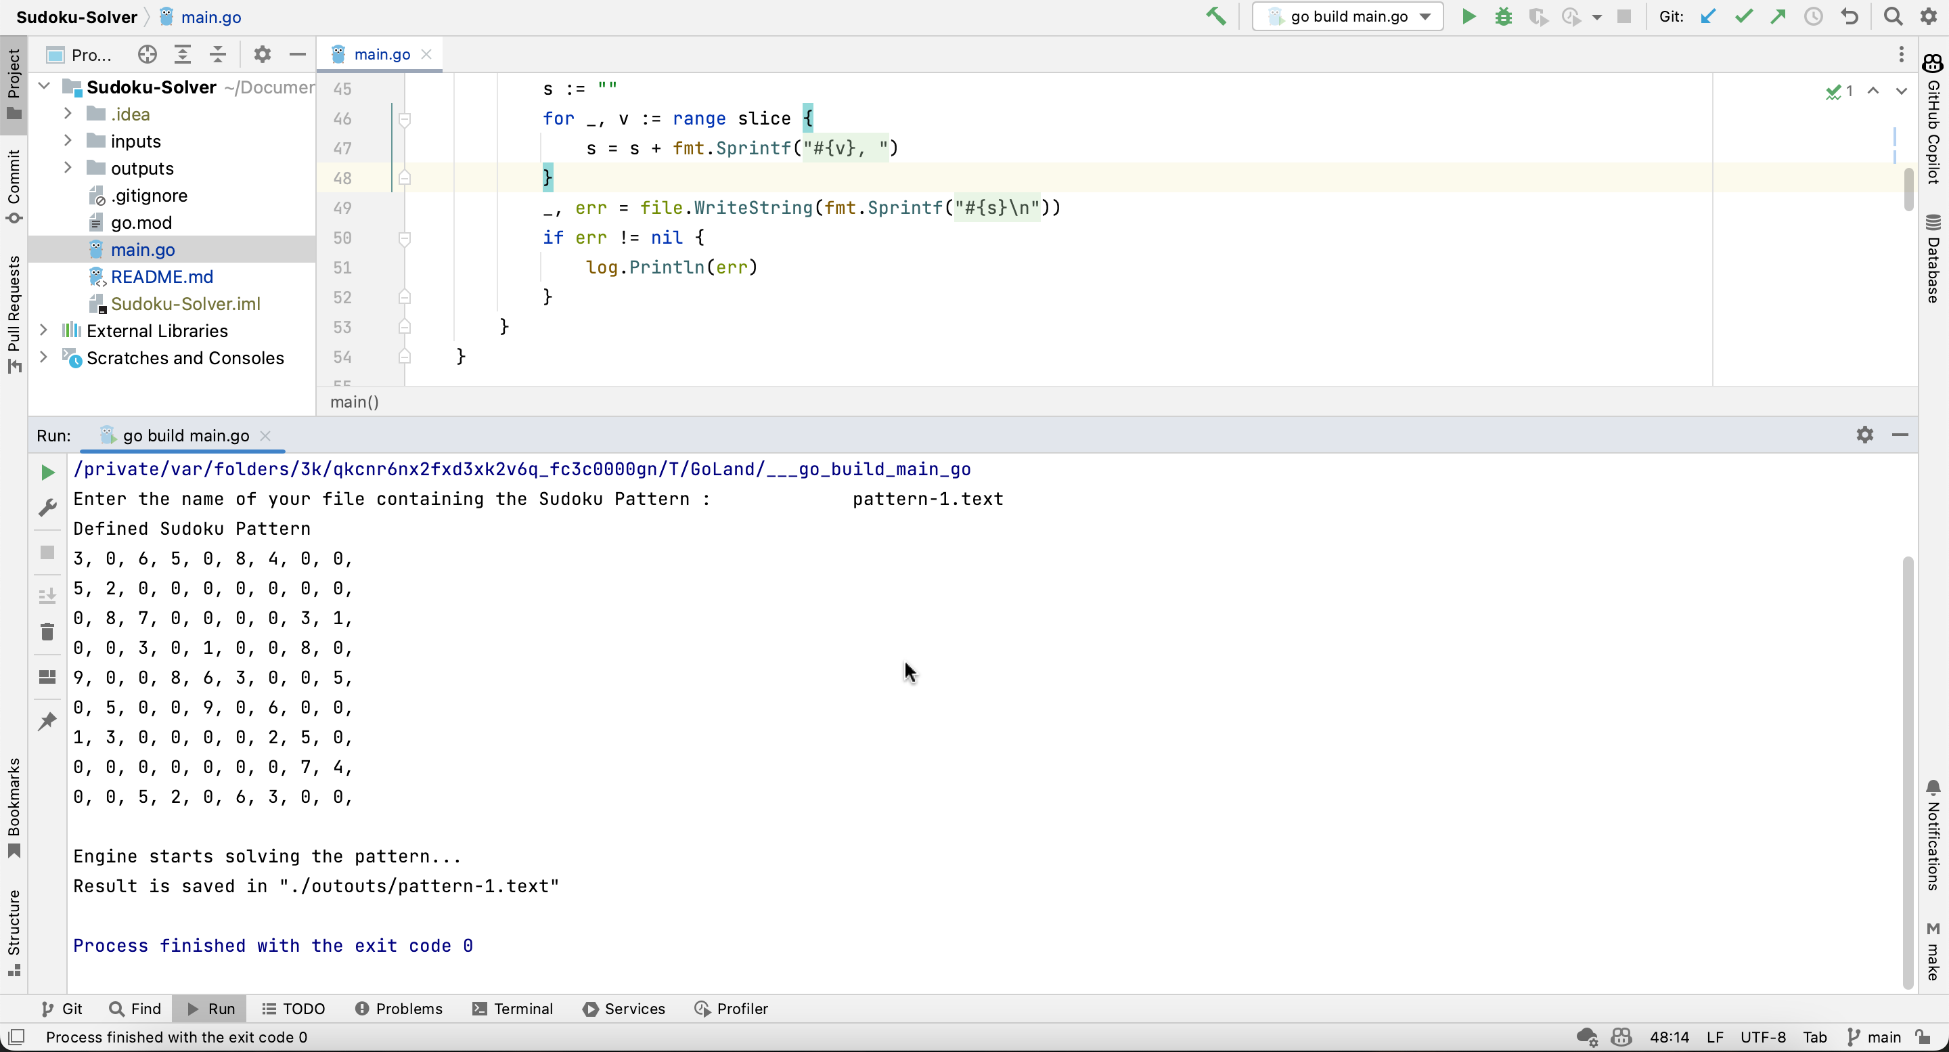
Task: Open the GitHub Copilot side panel
Action: coord(1933,121)
